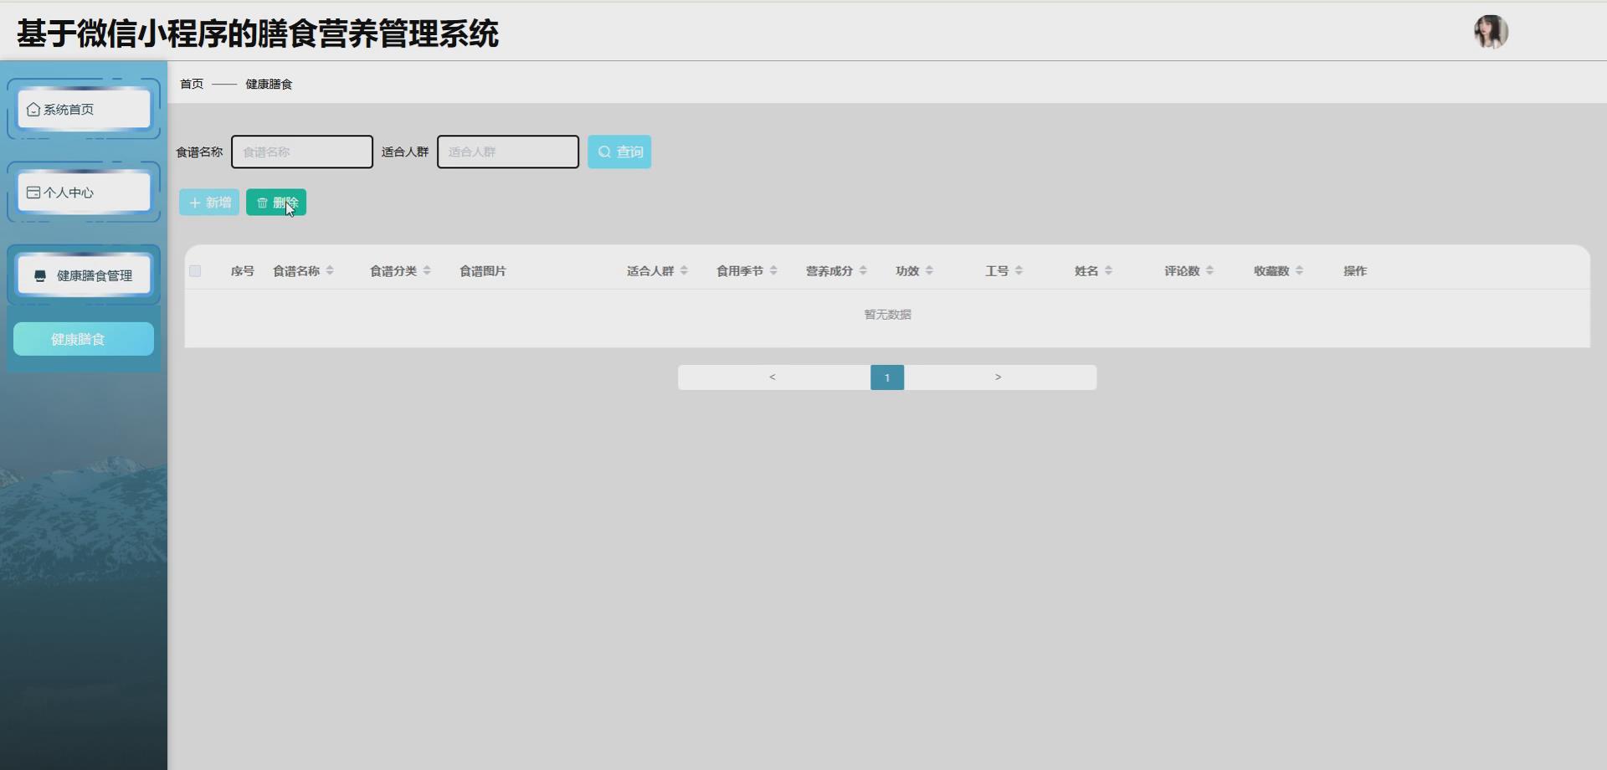Go to the next page with the > button
1607x770 pixels.
pos(998,377)
